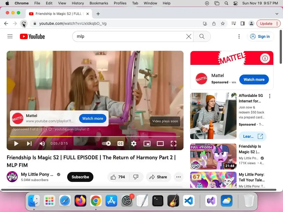Viewport: 283px width, 212px height.
Task: Dislike the video with thumbs down
Action: click(x=136, y=177)
